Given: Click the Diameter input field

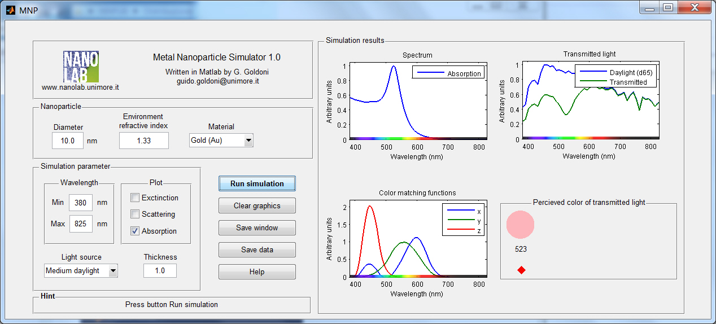Looking at the screenshot, I should click(68, 141).
